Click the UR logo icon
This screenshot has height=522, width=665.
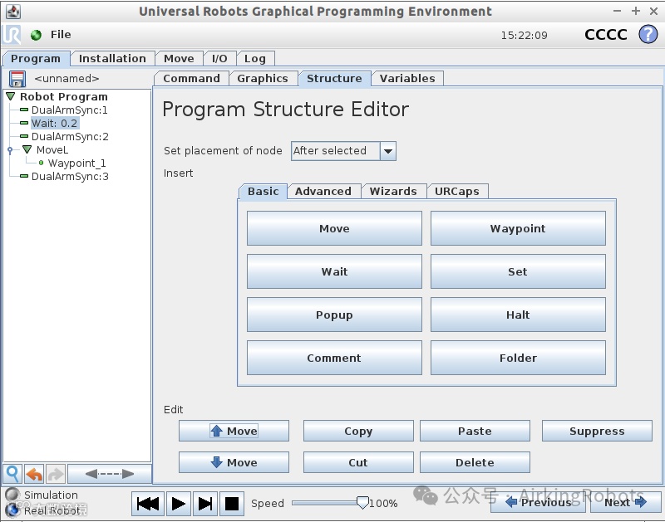(x=12, y=34)
